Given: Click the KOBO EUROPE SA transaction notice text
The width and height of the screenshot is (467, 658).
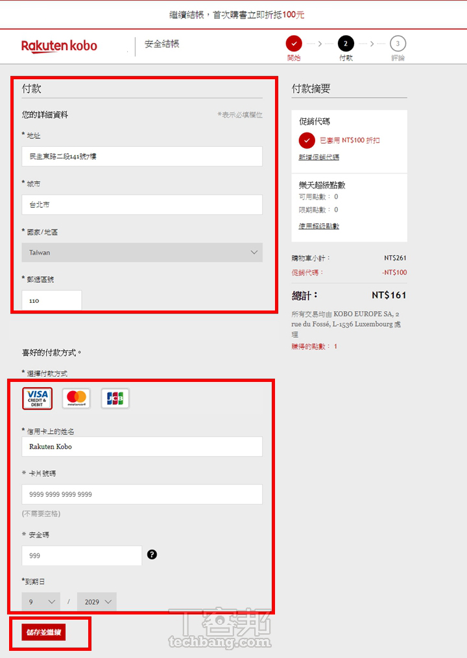Looking at the screenshot, I should pyautogui.click(x=346, y=324).
